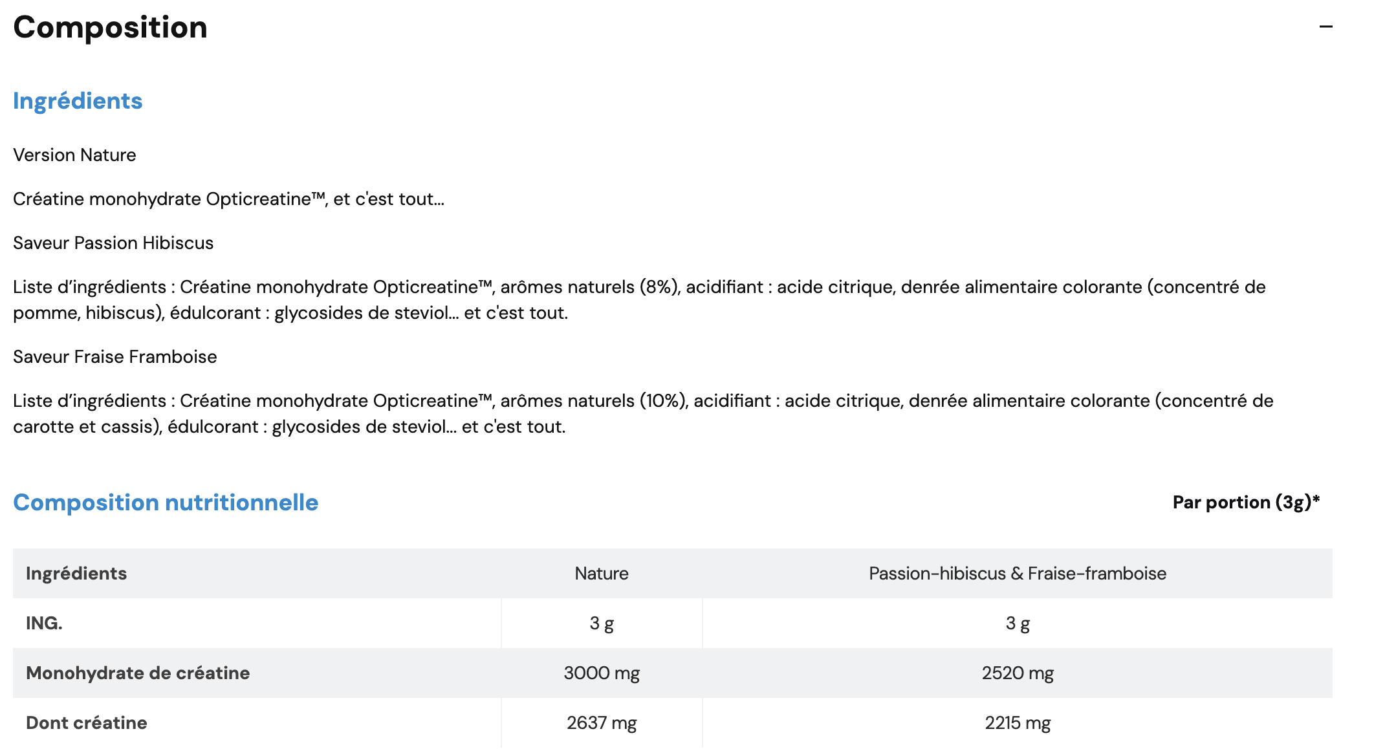Select the Ingrédients table column header
Screen dimensions: 1396x749
(x=76, y=574)
